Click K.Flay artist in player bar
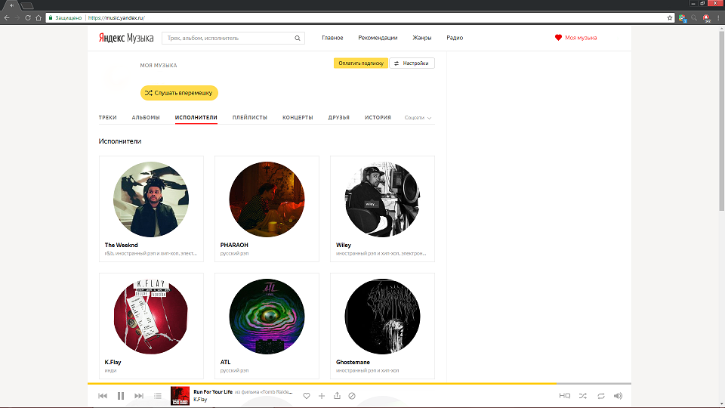 pos(200,400)
